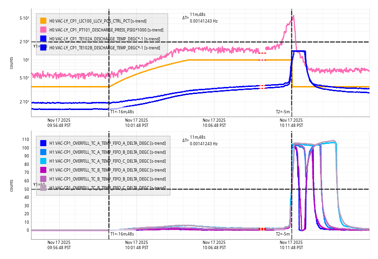The image size is (378, 259).
Task: Click the T2=-5m cursor label in bottom plot
Action: pyautogui.click(x=283, y=234)
